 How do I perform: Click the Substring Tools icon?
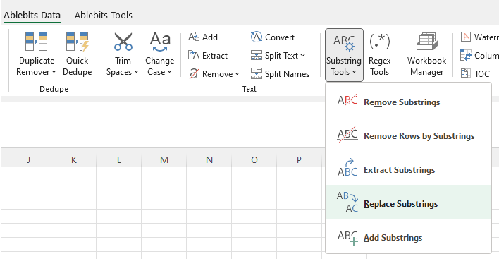pyautogui.click(x=344, y=42)
